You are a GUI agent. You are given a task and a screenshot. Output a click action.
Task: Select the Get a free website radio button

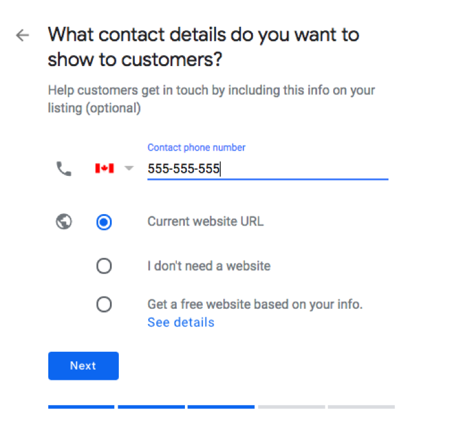pyautogui.click(x=104, y=305)
